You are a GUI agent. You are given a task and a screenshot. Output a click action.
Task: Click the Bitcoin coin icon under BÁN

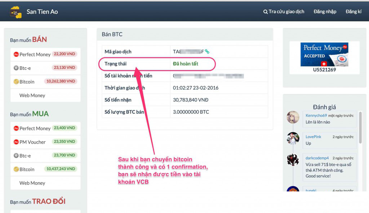click(x=16, y=82)
